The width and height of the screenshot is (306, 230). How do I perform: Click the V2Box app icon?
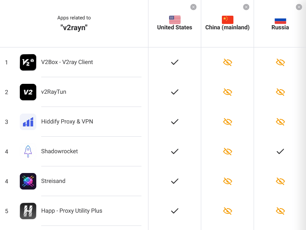(28, 62)
